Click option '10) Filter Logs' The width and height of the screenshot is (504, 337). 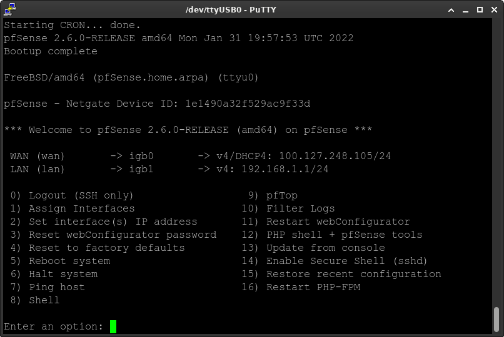[x=288, y=208]
